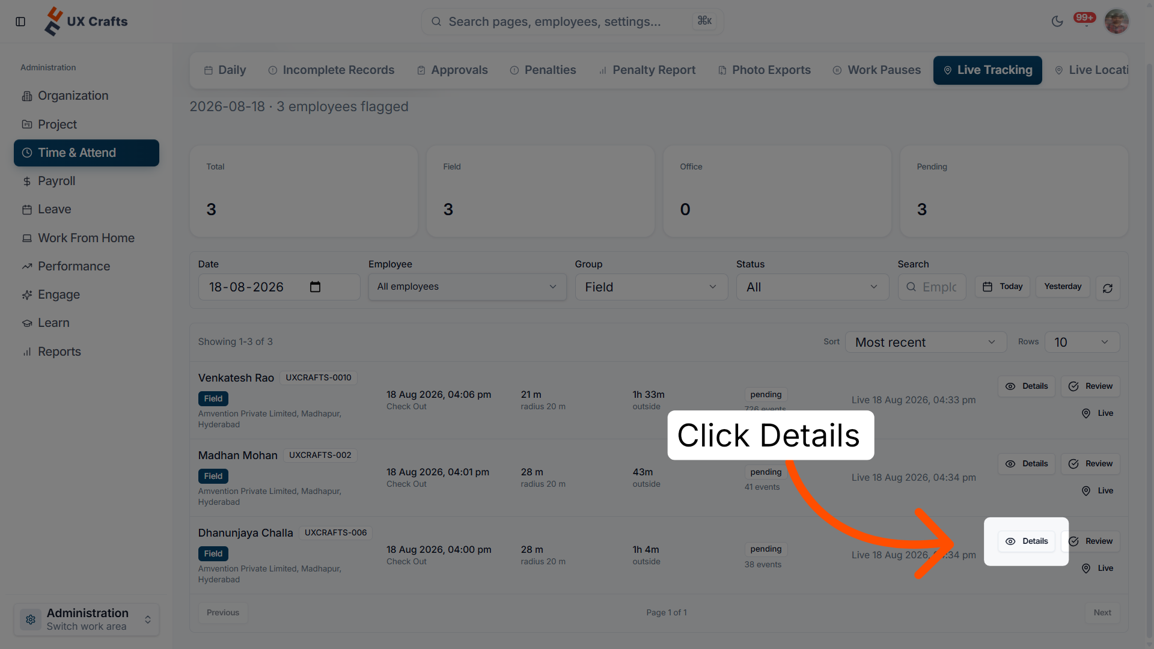
Task: Select the Live Tracking tab
Action: pos(988,70)
